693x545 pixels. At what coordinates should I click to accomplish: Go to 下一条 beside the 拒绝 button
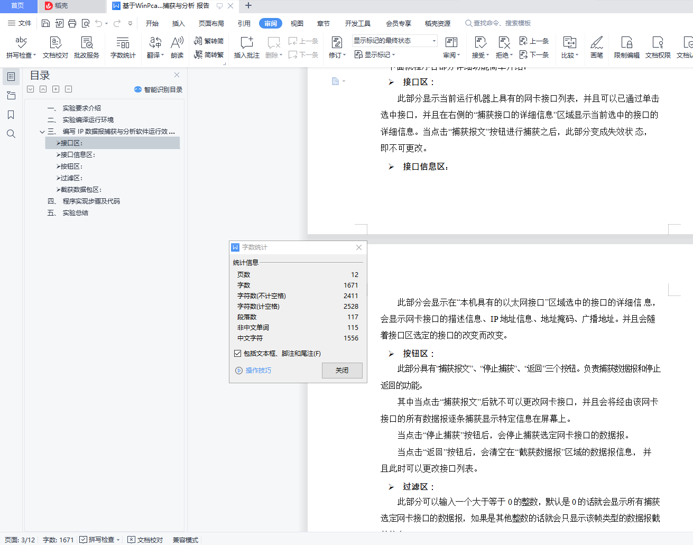(x=534, y=54)
